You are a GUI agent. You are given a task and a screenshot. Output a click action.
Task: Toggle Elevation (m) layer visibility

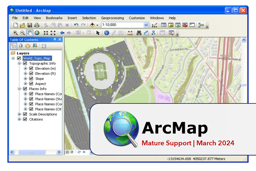pyautogui.click(x=31, y=68)
